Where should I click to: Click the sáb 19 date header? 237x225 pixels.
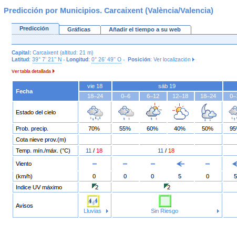[x=167, y=86]
